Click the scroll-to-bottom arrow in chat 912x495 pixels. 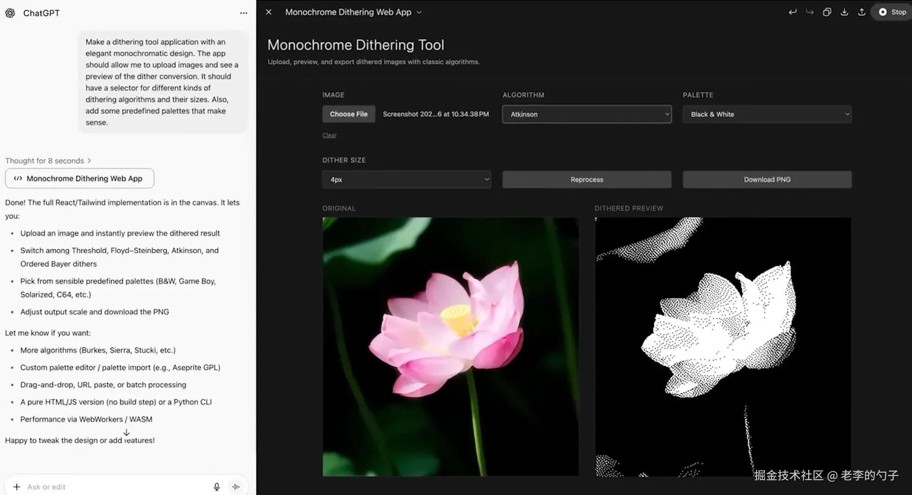click(x=126, y=433)
